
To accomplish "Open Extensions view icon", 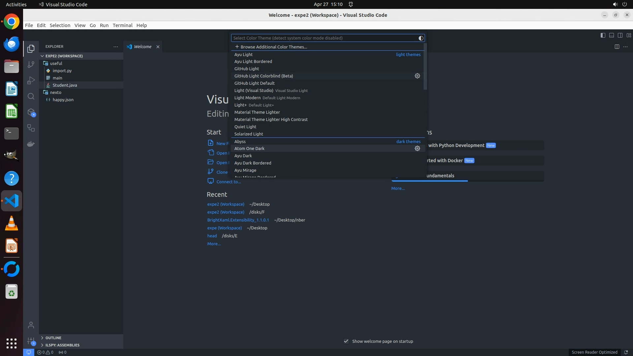I will coord(31,112).
